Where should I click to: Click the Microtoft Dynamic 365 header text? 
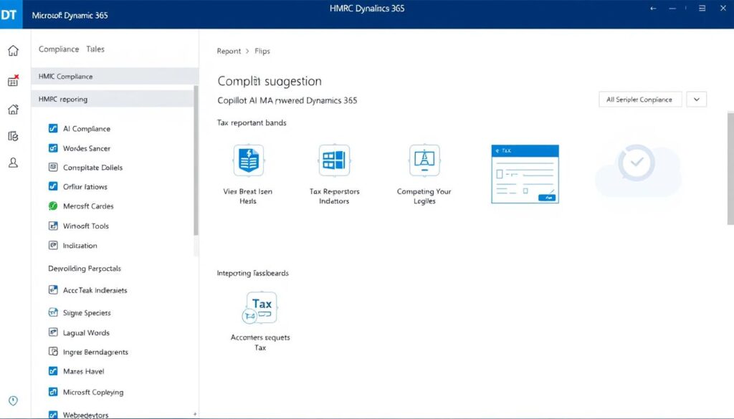70,15
